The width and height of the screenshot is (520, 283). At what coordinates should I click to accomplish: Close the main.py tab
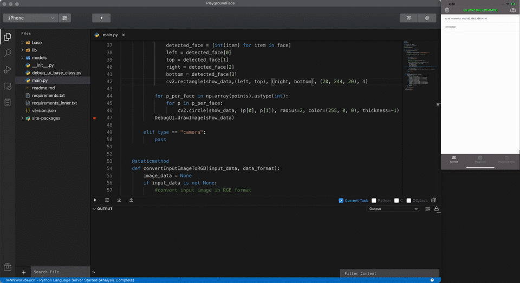click(123, 35)
